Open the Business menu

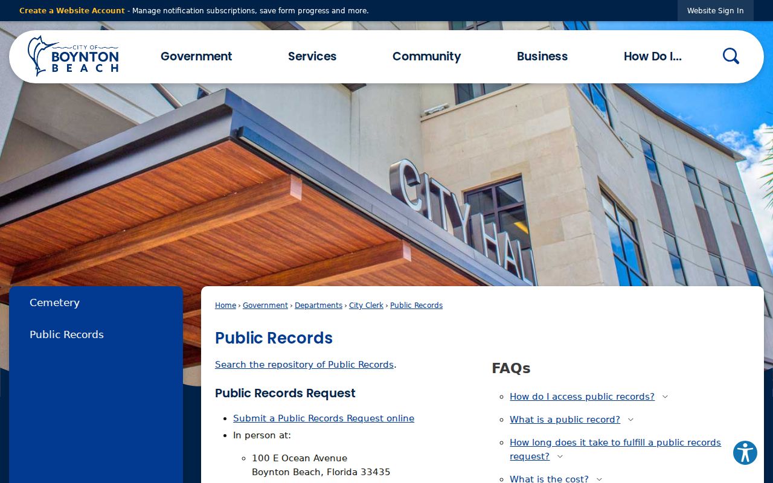point(542,56)
